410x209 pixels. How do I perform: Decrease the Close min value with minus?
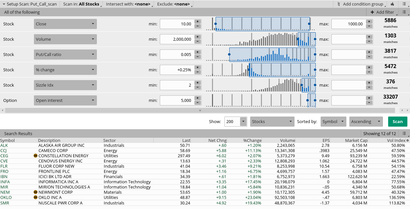point(197,26)
